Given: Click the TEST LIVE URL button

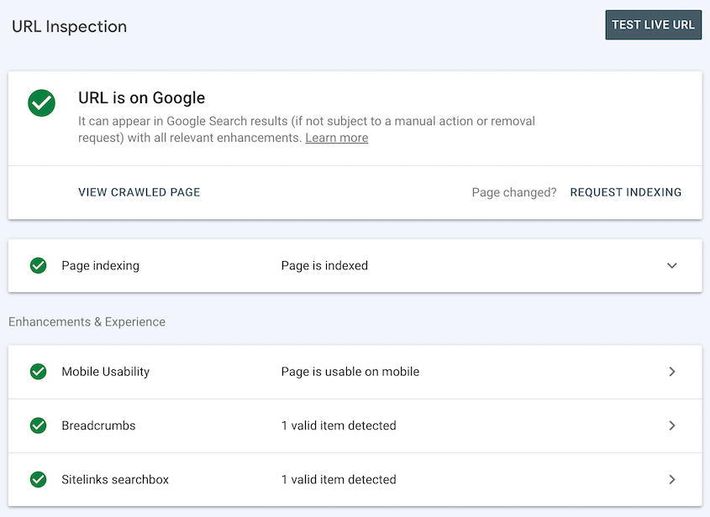Looking at the screenshot, I should [x=654, y=25].
